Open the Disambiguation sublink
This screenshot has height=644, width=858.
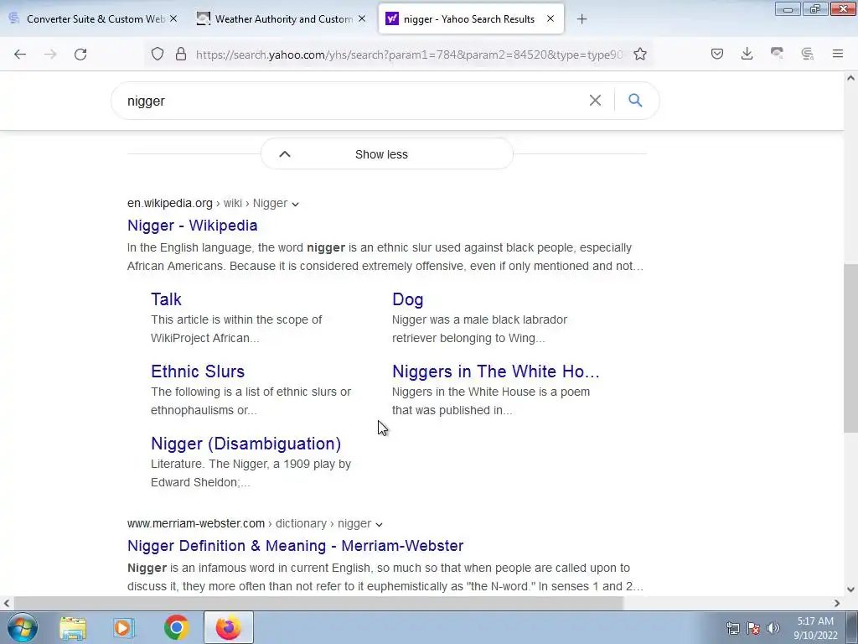(x=246, y=444)
